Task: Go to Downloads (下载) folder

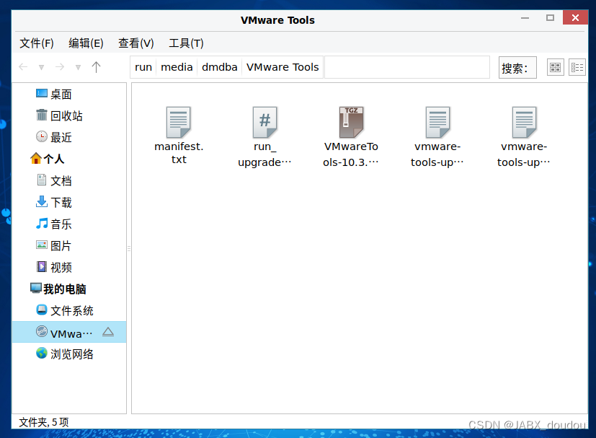Action: click(53, 202)
